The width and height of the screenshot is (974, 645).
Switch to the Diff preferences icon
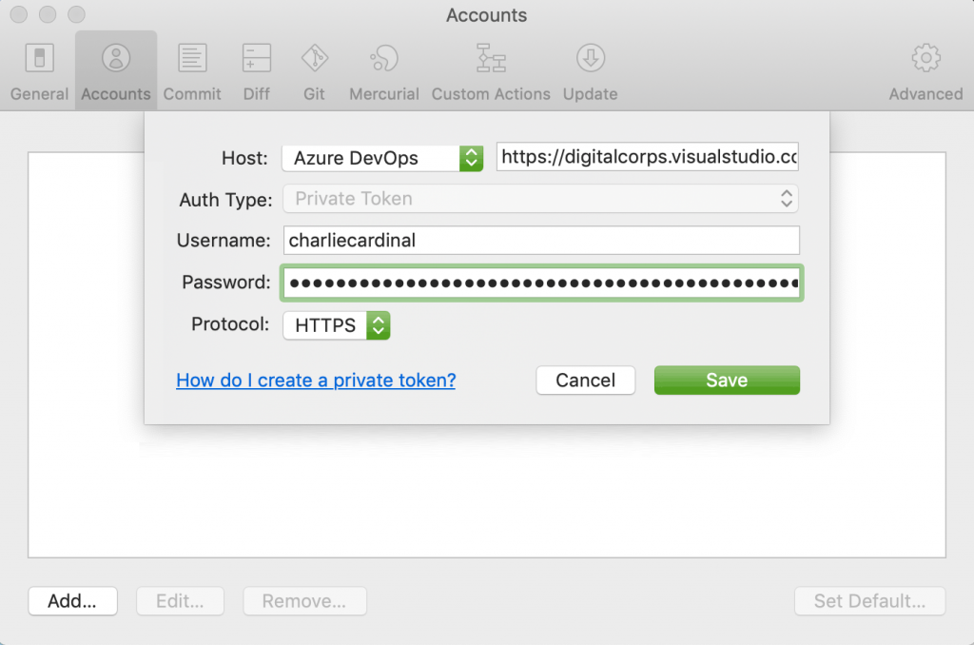tap(257, 69)
